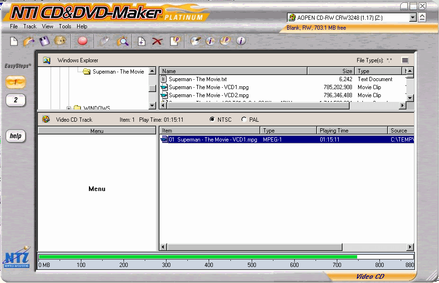Click the Add file toolbar icon
Screen dimensions: 439x283
[141, 42]
